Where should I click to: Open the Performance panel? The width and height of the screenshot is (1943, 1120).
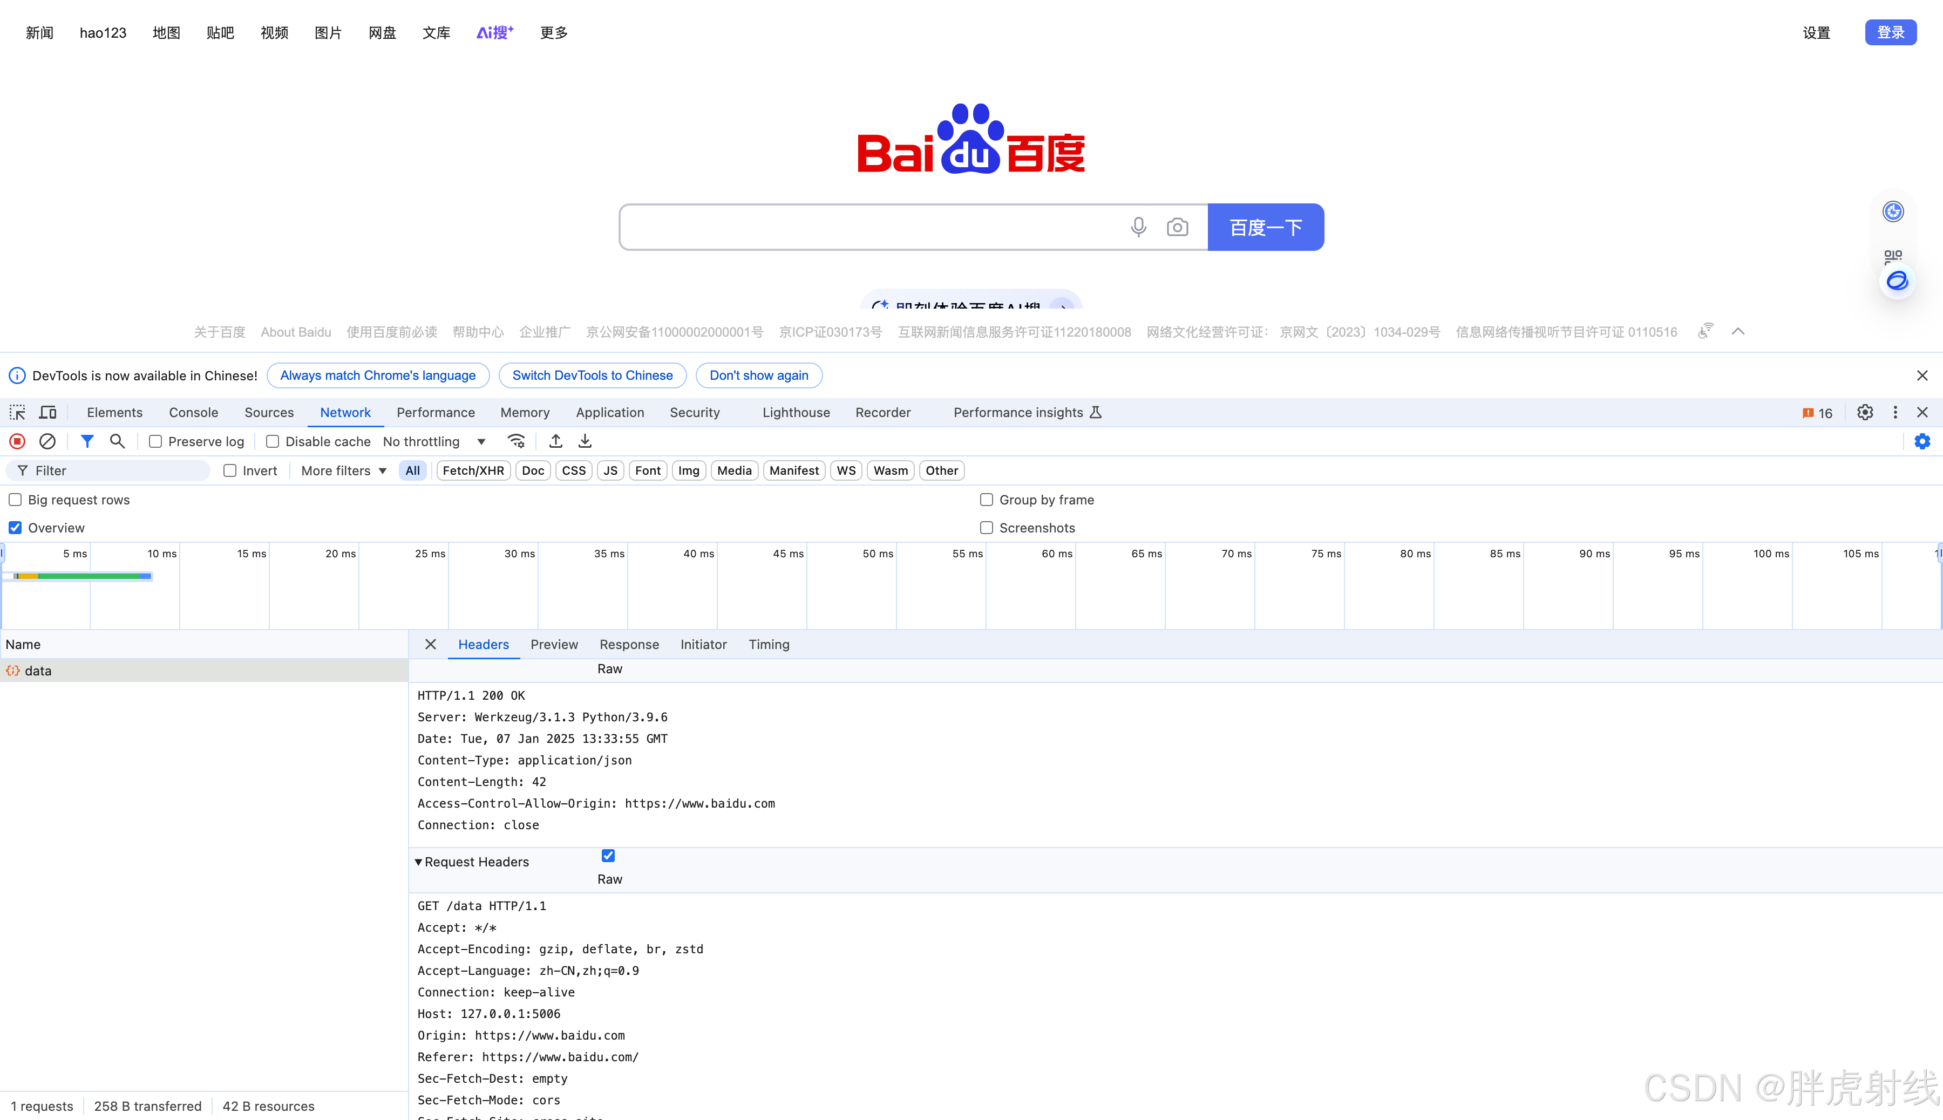[436, 412]
